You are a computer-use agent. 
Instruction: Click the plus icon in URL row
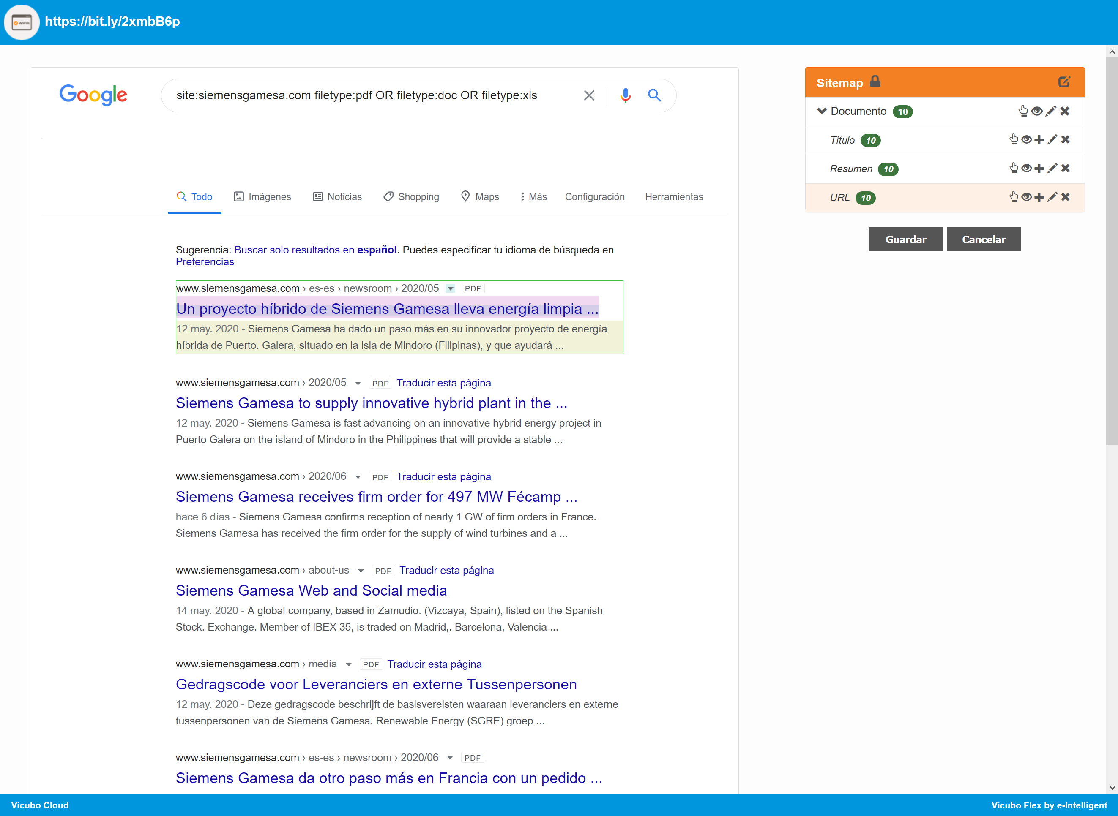click(1039, 197)
